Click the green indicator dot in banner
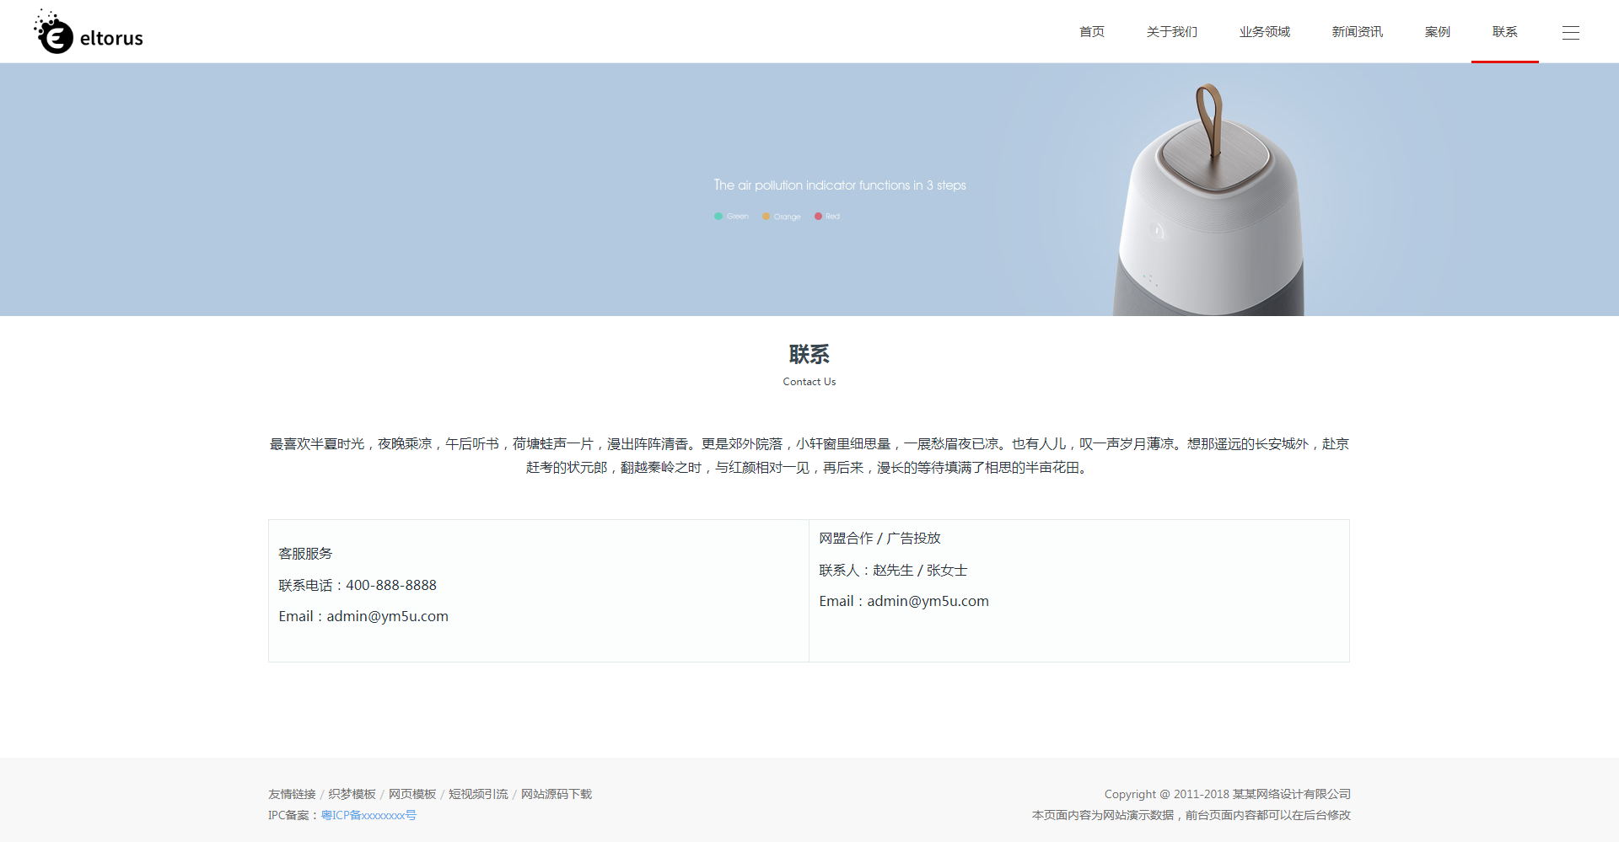Screen dimensions: 1619x842 pyautogui.click(x=718, y=217)
